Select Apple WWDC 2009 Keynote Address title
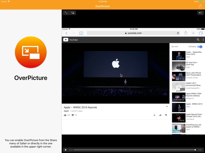The image size is (205, 153). coord(194,95)
